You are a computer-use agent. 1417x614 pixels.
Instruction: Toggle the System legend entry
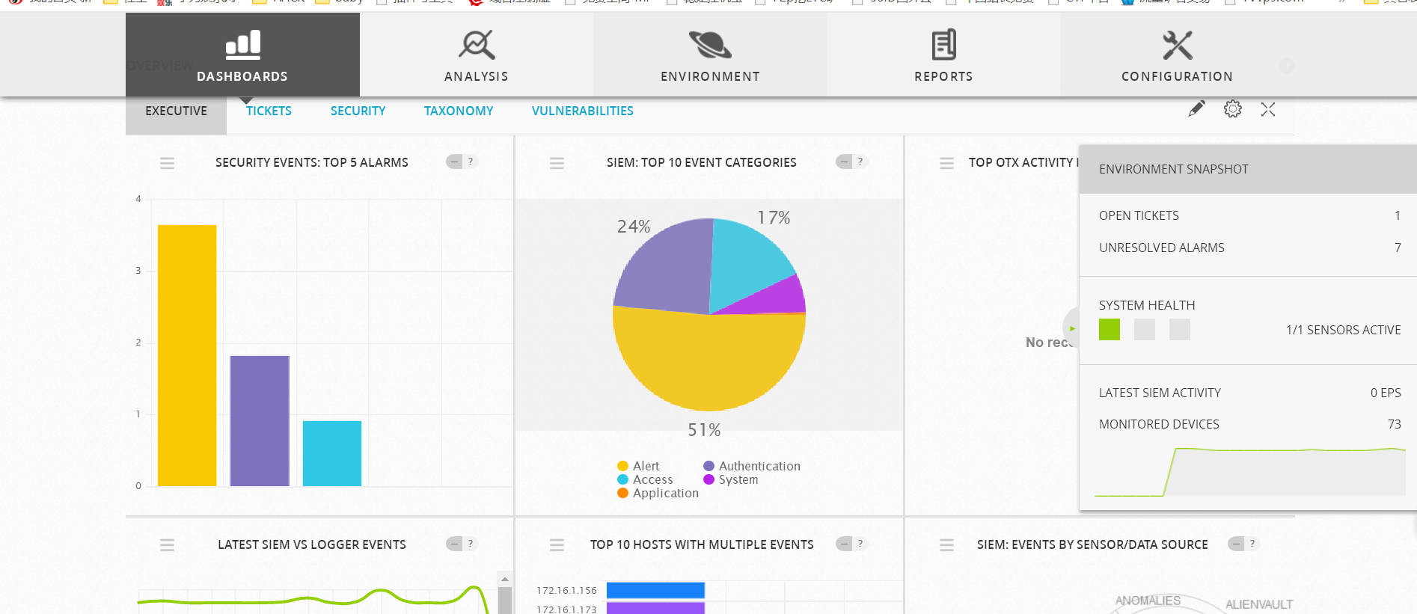(x=731, y=479)
